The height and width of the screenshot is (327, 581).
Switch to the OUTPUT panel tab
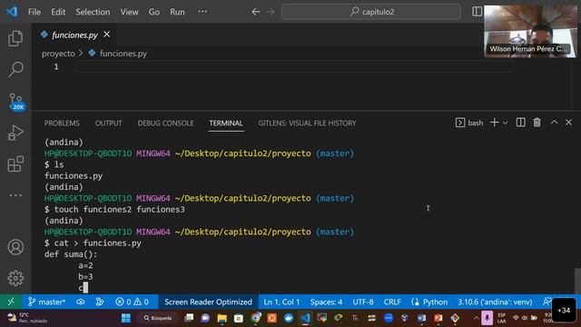tap(108, 124)
